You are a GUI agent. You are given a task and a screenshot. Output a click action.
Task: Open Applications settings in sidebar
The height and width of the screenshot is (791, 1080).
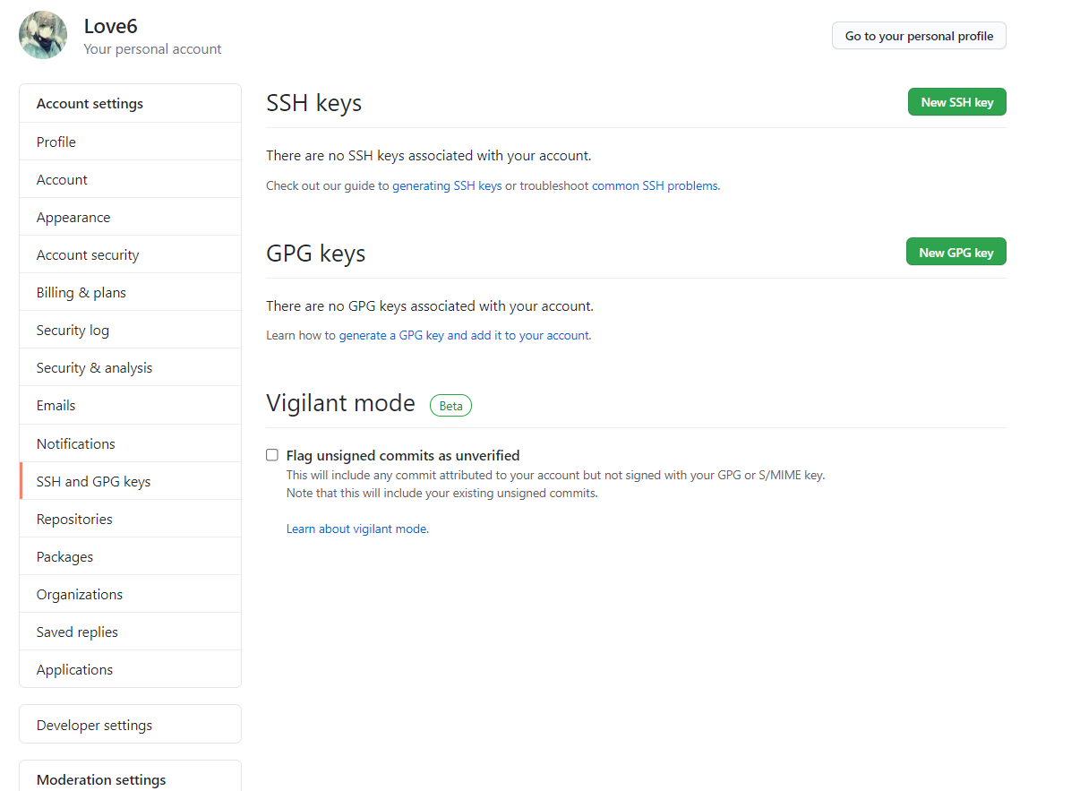(130, 669)
